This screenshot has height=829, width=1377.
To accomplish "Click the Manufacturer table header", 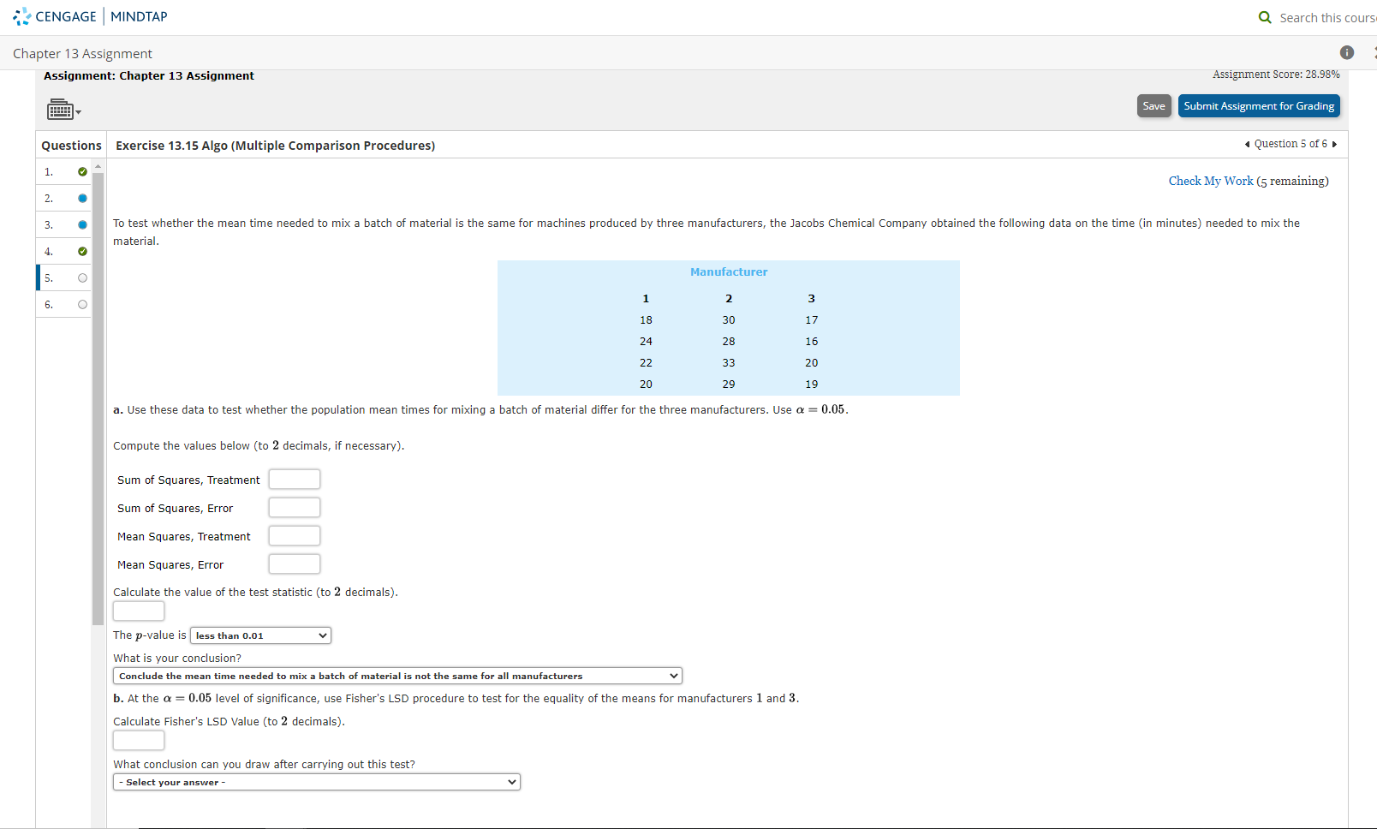I will pyautogui.click(x=729, y=272).
